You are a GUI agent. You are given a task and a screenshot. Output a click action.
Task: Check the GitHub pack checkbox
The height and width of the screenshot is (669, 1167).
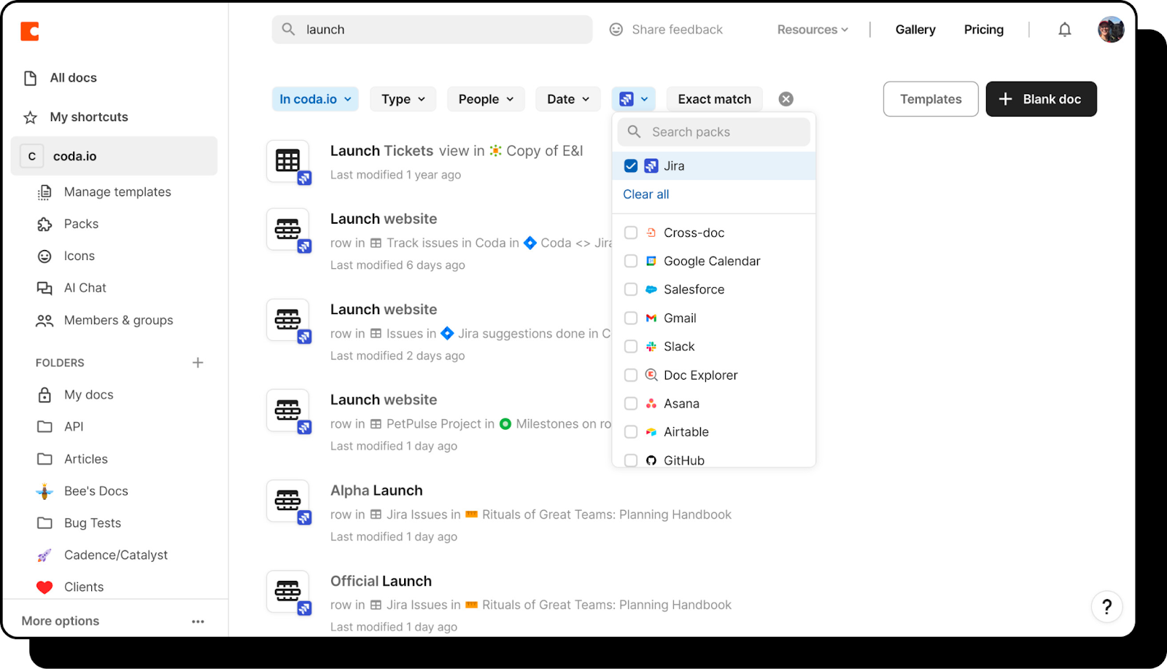pos(631,461)
